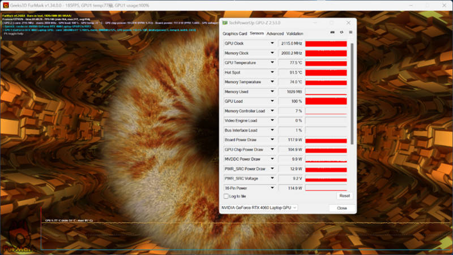Click the sensors list vertical scrollbar
The height and width of the screenshot is (255, 453).
click(352, 90)
